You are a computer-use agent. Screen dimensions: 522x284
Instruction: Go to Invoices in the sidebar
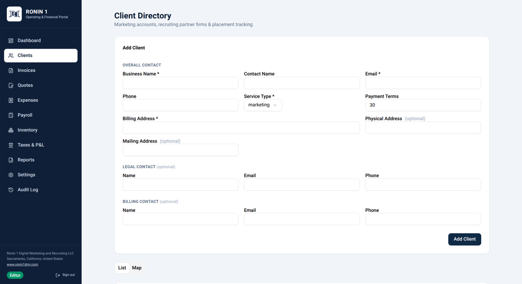pos(41,70)
